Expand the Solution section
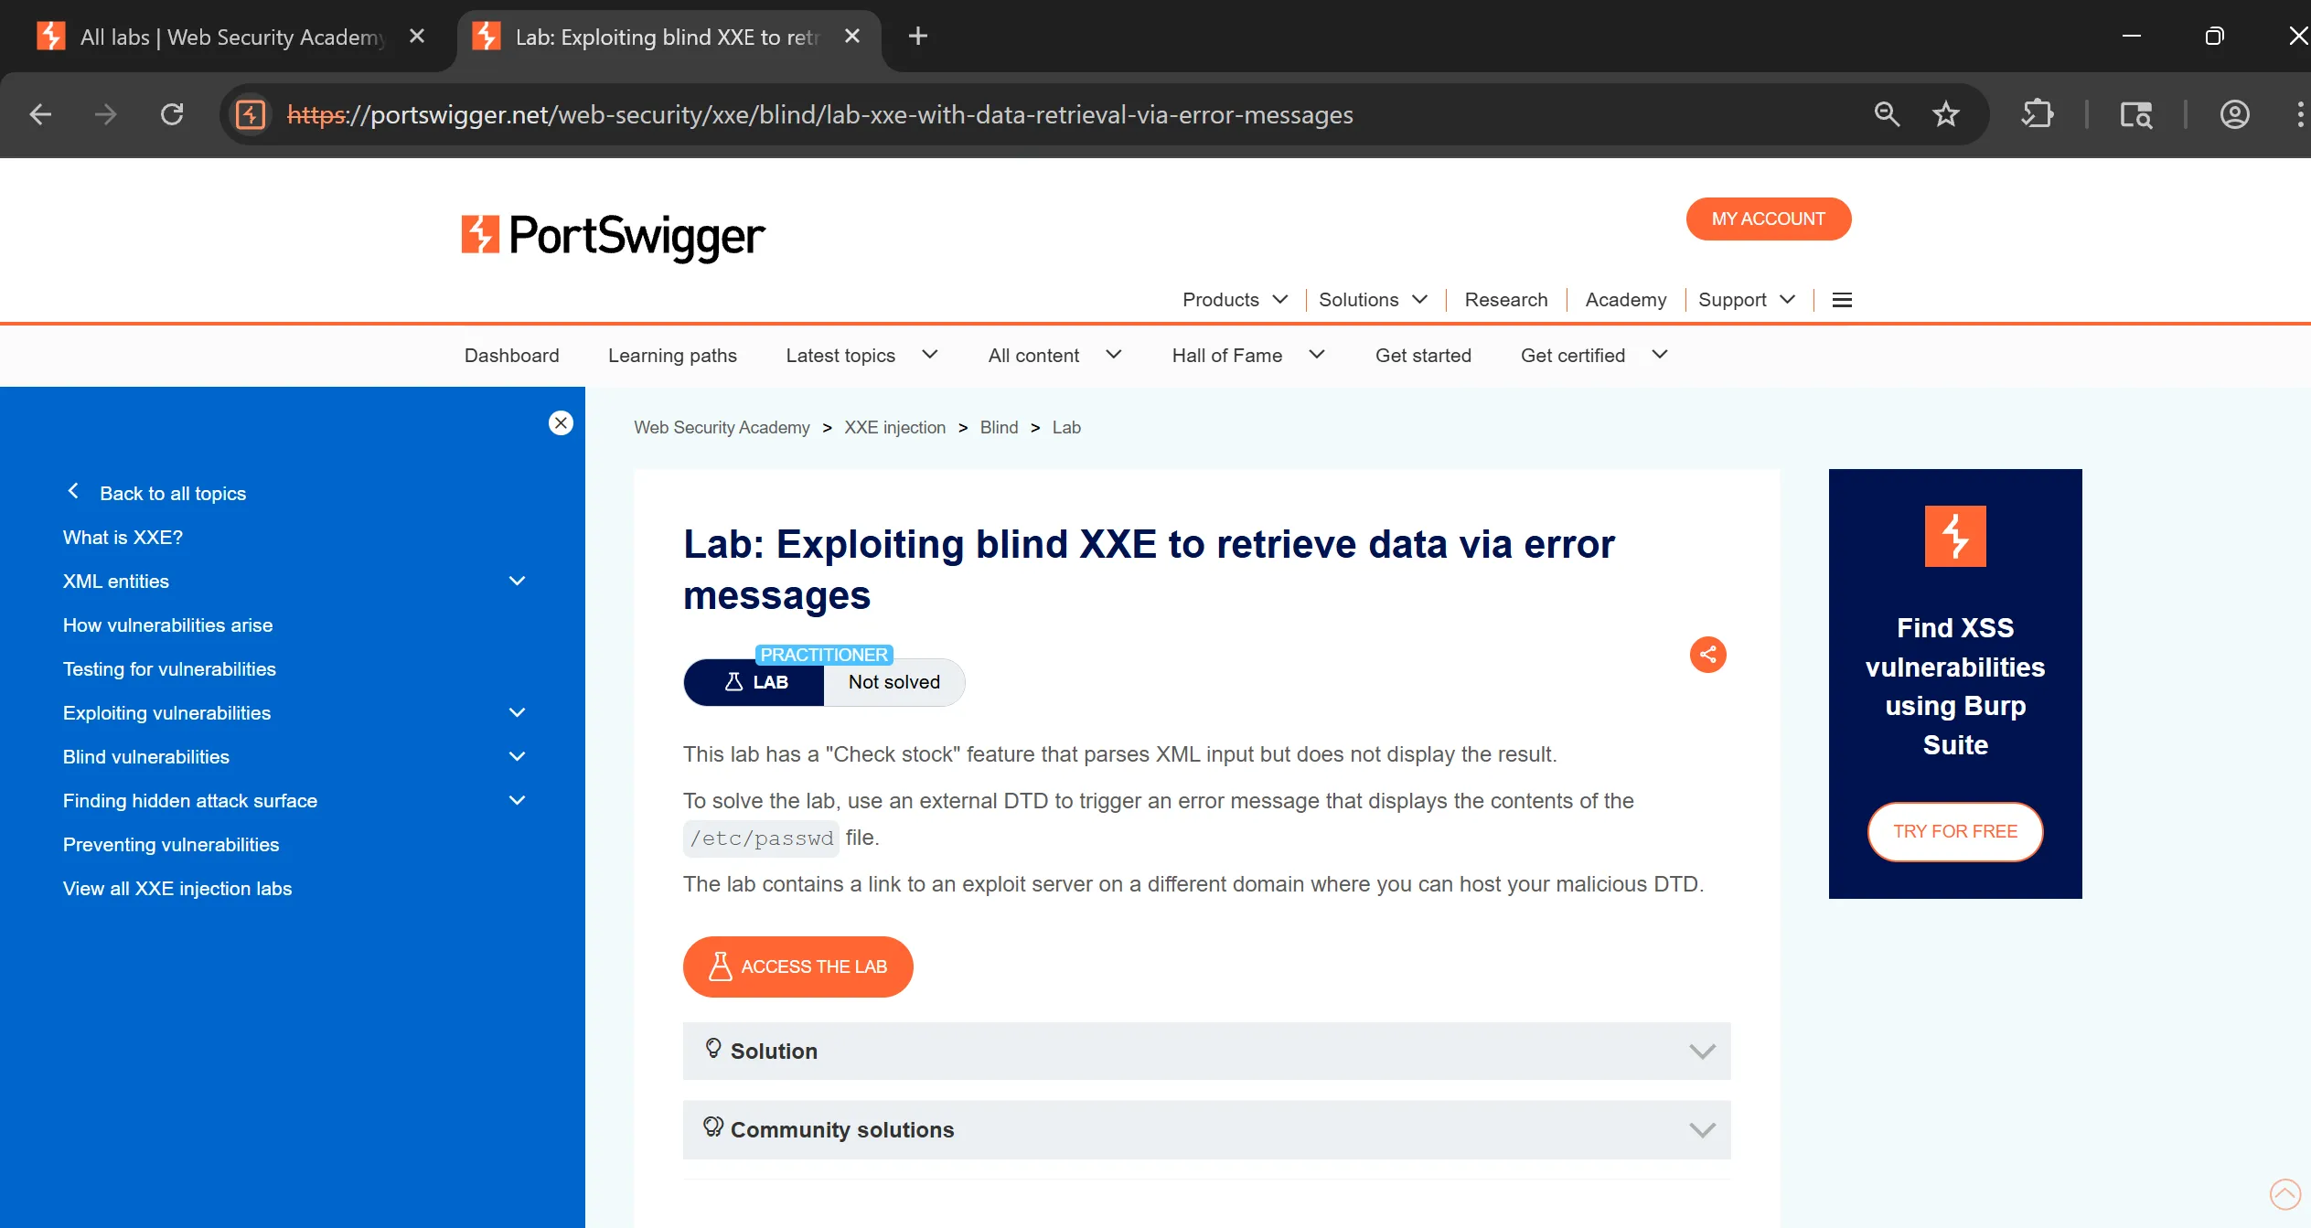 pos(1206,1051)
